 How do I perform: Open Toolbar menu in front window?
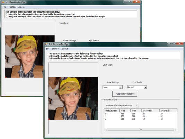pos(56,49)
